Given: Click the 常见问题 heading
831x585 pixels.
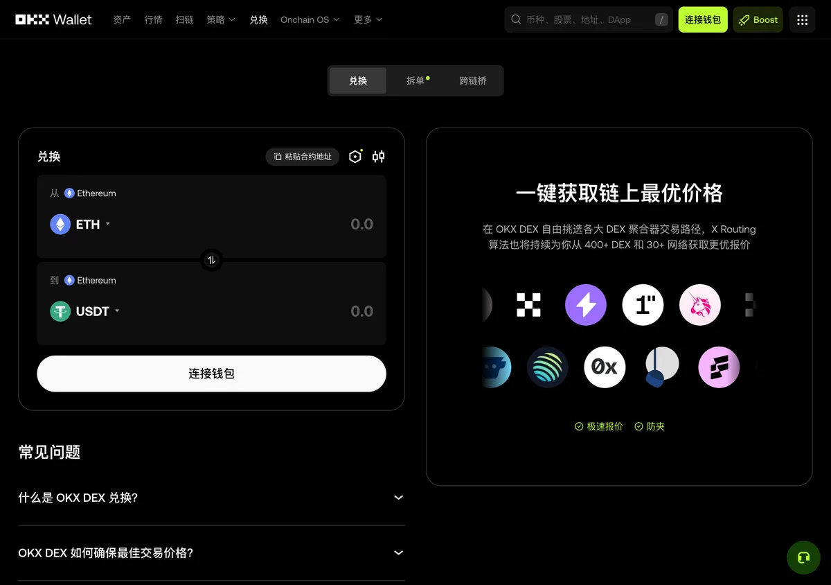Looking at the screenshot, I should pos(49,453).
